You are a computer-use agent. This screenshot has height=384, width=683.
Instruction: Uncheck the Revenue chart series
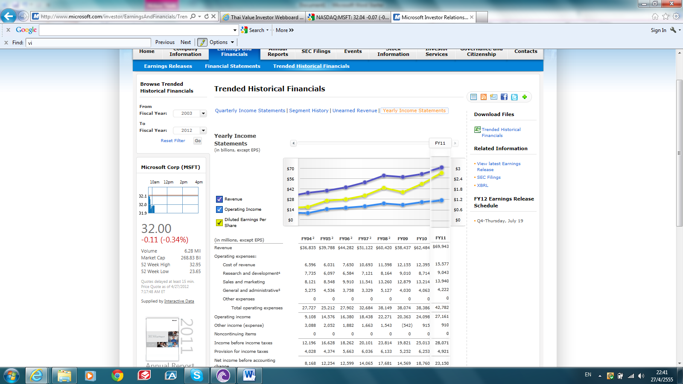[x=219, y=199]
